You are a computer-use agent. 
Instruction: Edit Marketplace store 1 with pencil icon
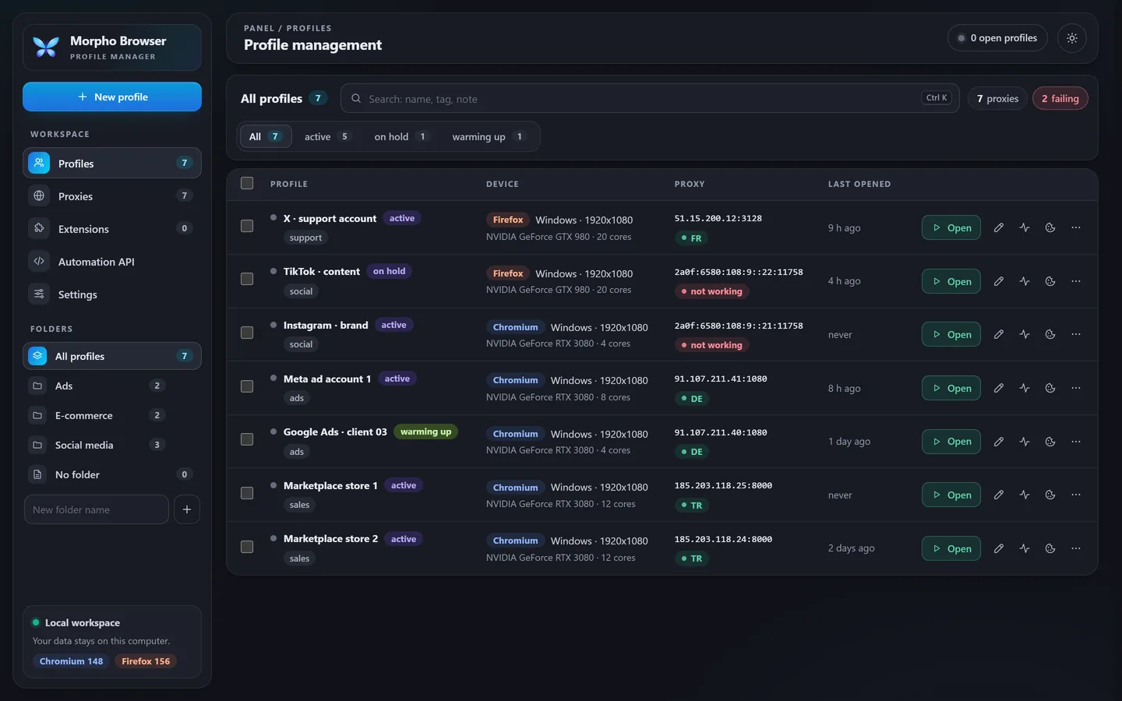[998, 495]
